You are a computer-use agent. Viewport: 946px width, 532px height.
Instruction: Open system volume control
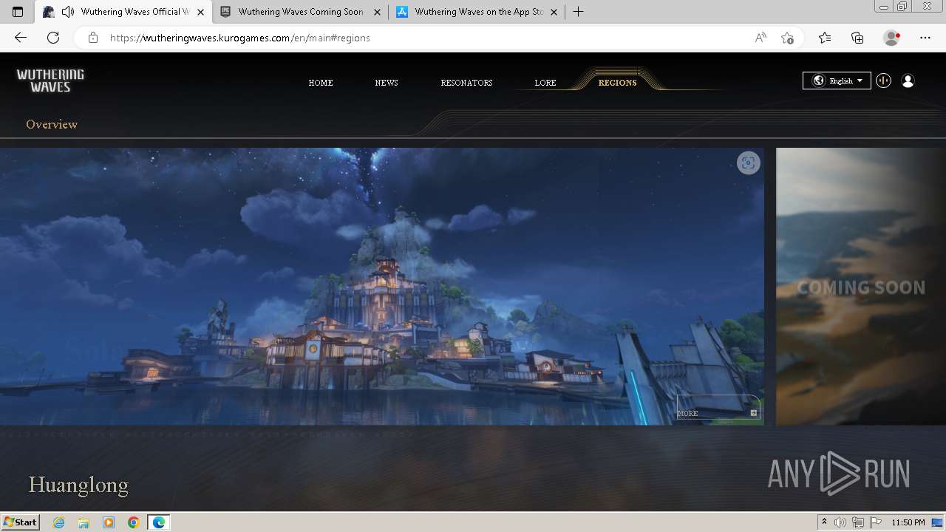[840, 522]
